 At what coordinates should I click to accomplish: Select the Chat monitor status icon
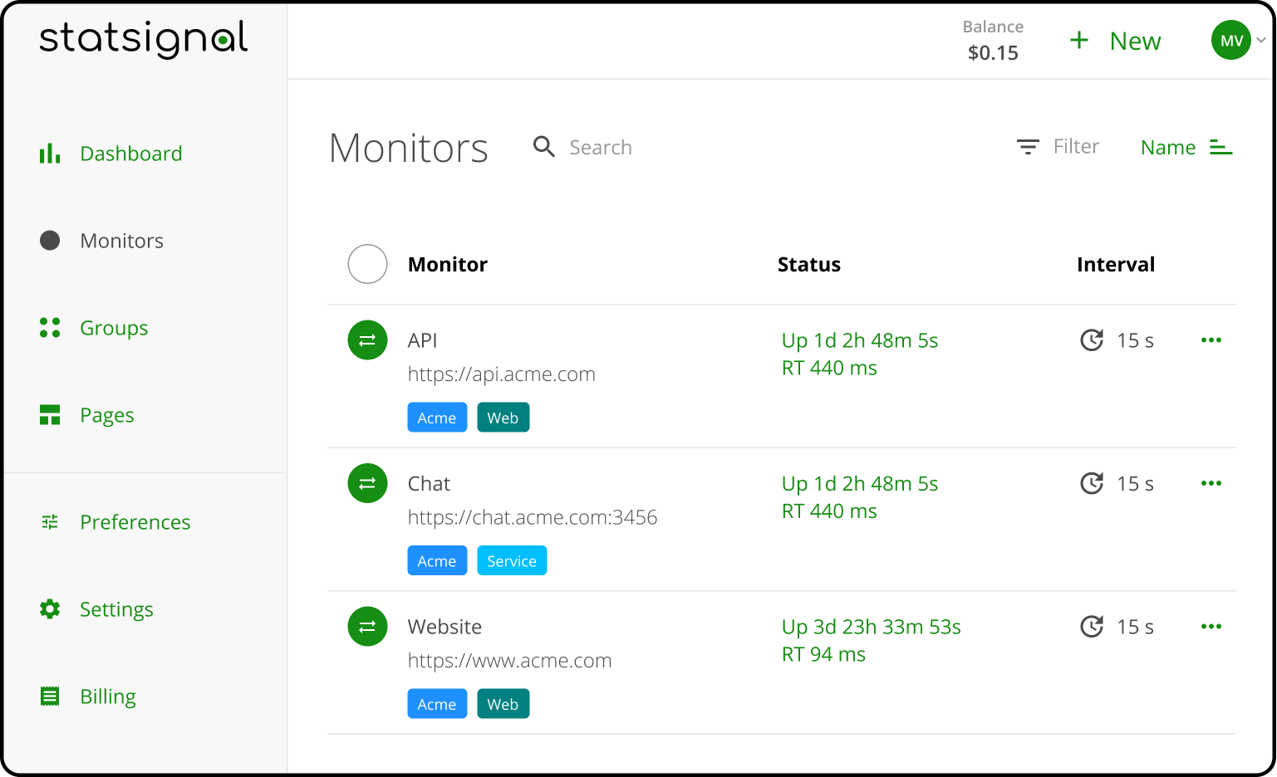367,483
